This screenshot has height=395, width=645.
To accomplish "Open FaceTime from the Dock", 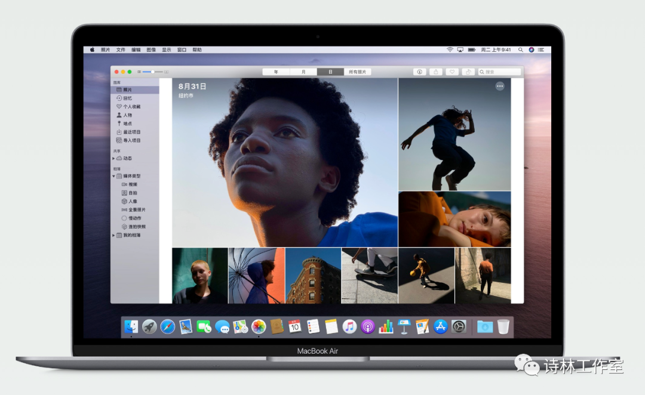I will click(204, 327).
